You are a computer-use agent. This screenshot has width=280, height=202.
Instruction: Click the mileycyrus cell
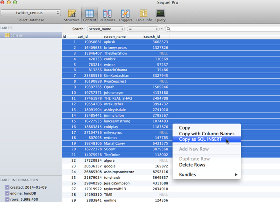113,133
